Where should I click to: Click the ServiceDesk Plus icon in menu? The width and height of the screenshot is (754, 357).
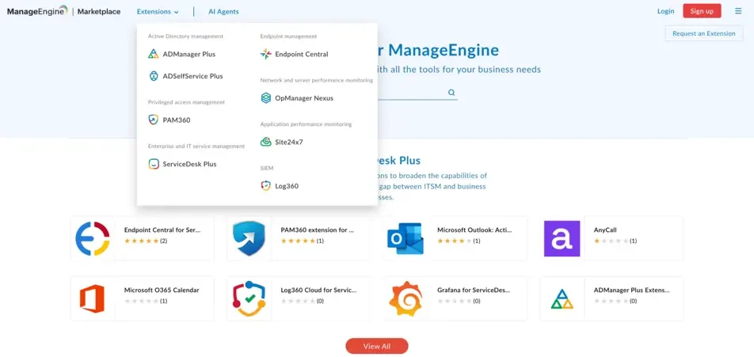pyautogui.click(x=154, y=164)
